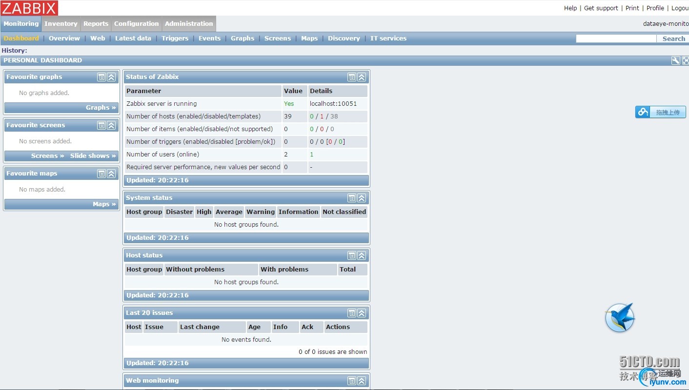Open the Dashboard submenu item
689x390 pixels.
click(21, 39)
